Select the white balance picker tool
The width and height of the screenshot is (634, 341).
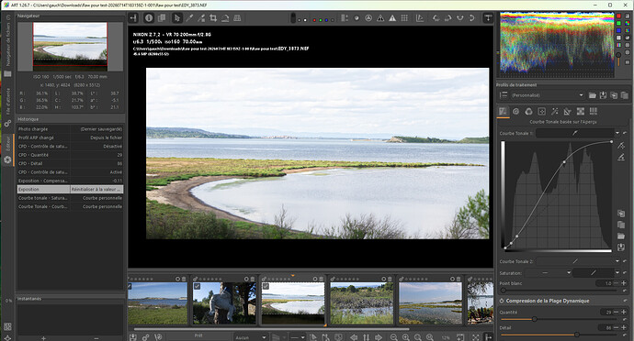(189, 17)
